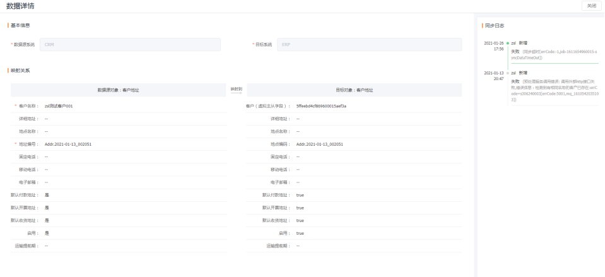Select source value Addr.2021-01-13_002051 beside 地址编号

[68, 144]
